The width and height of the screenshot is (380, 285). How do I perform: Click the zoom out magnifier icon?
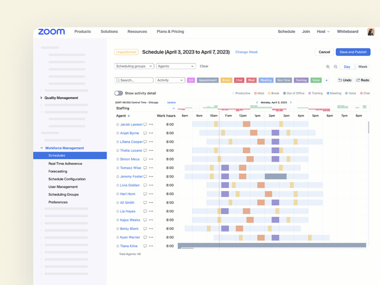coord(335,67)
